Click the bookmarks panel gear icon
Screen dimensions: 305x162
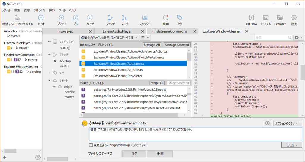coord(38,157)
